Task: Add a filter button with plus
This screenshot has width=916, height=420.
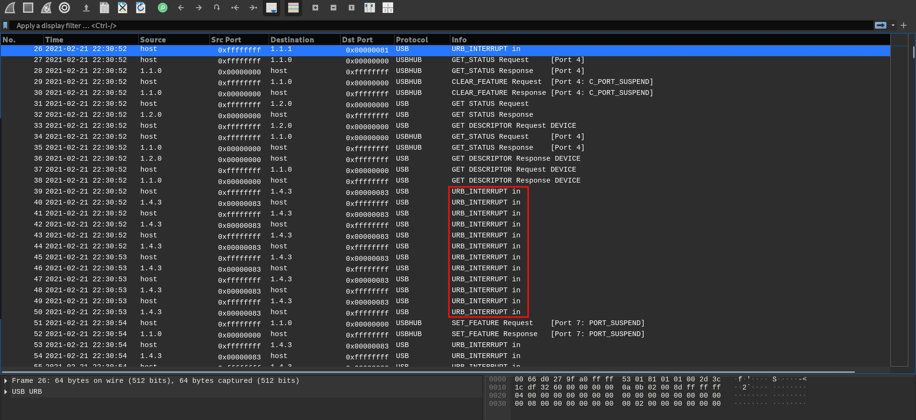Action: pos(904,25)
